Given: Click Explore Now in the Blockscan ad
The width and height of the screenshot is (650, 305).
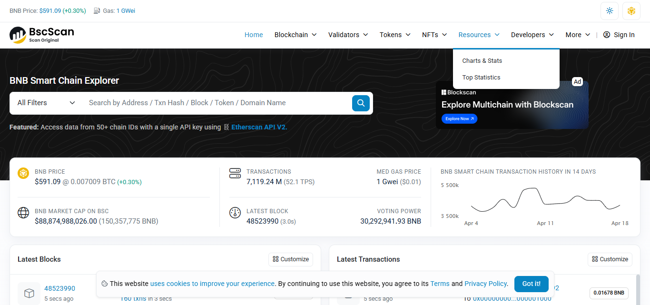Looking at the screenshot, I should 459,119.
